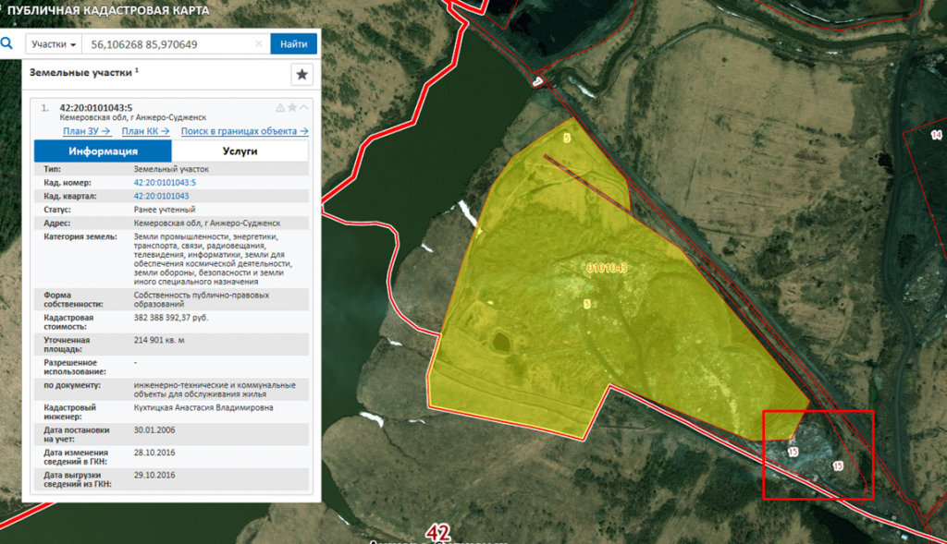Screen dimensions: 947x544
Task: Switch to the Информация tab
Action: coord(103,151)
